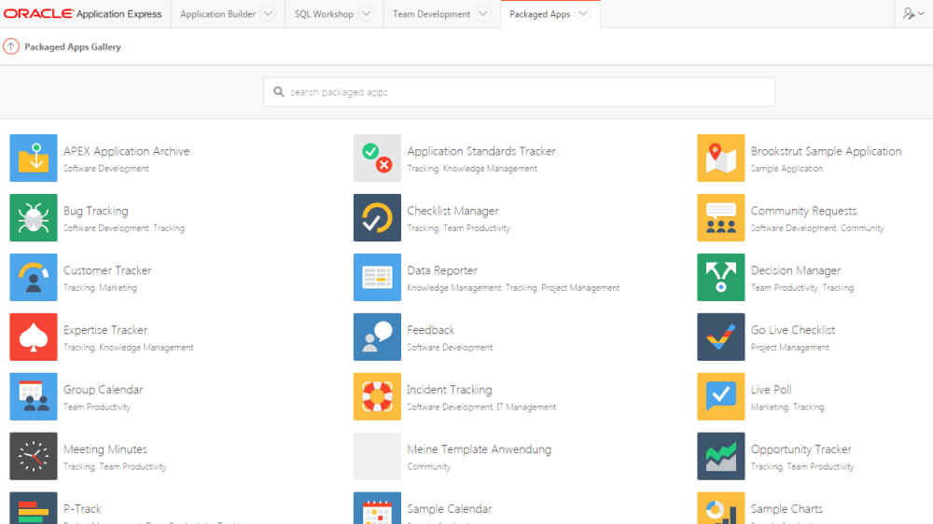The height and width of the screenshot is (524, 933).
Task: Open the Opportunity Tracker title
Action: pos(801,449)
